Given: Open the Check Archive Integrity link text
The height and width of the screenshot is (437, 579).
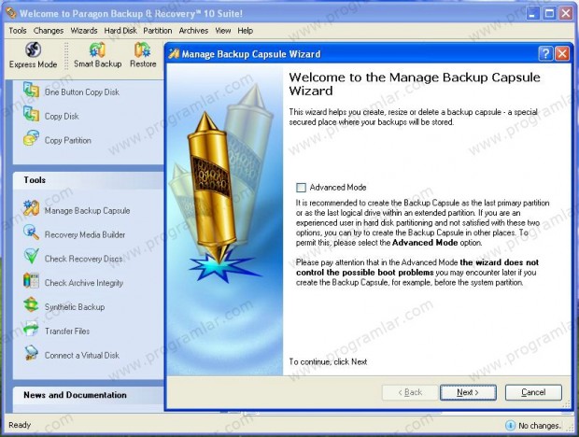Looking at the screenshot, I should tap(84, 283).
